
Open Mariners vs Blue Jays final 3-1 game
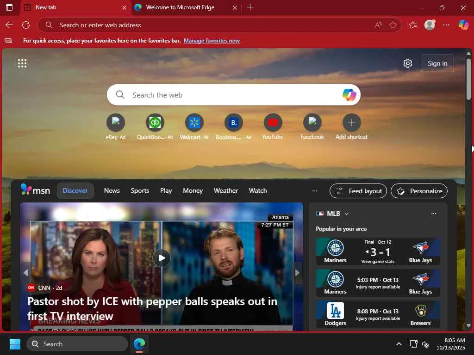click(x=378, y=251)
